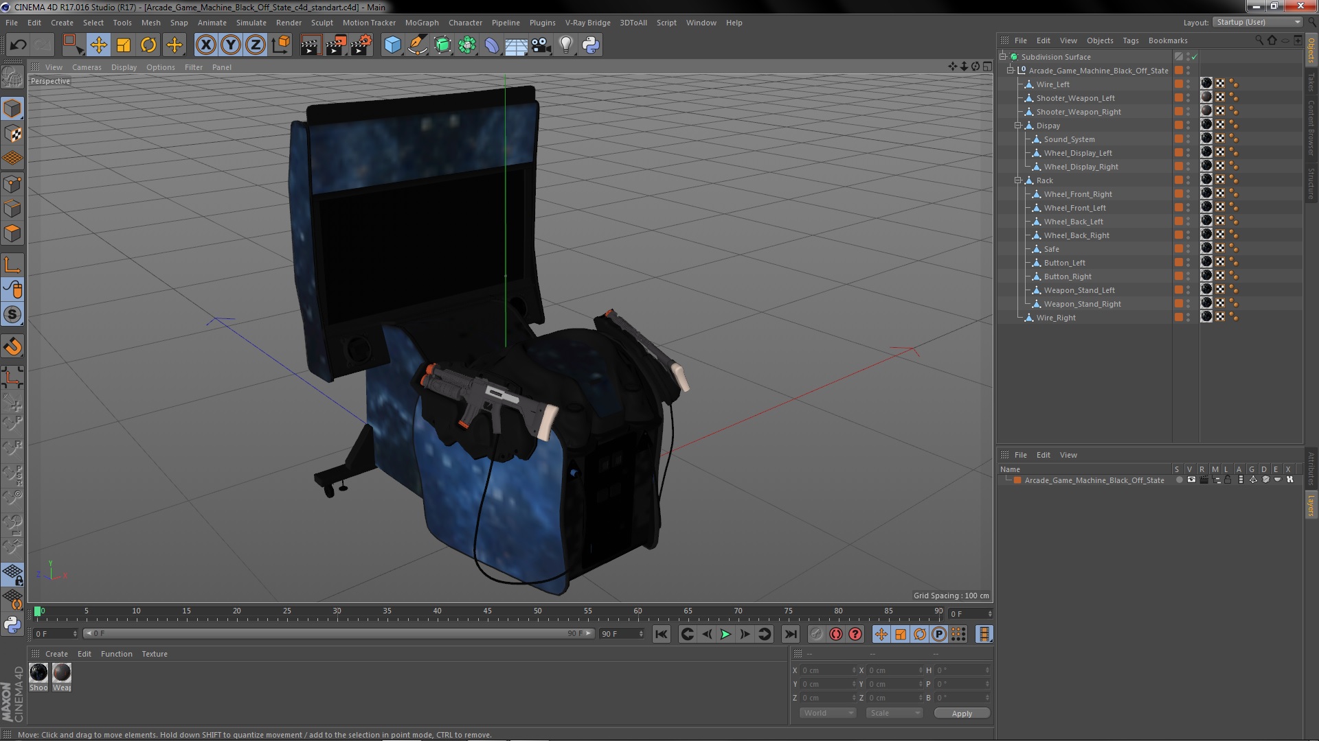Open the MoGraph menu
Screen dimensions: 1319x741
(422, 23)
